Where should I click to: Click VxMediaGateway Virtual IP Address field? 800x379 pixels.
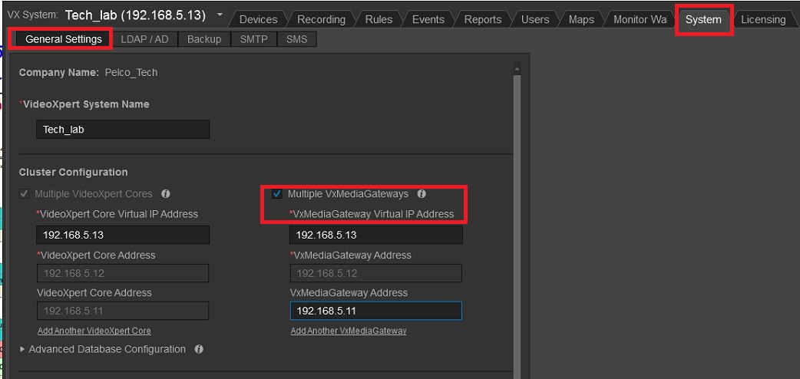(x=376, y=236)
